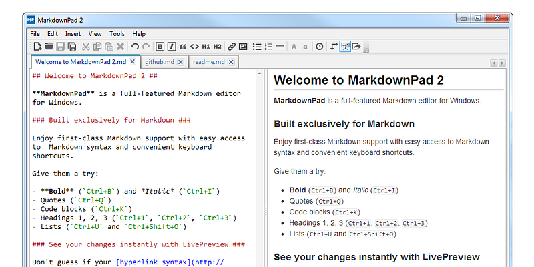Click the '## Welcome to MarkdownPad 2 ##' line
The width and height of the screenshot is (534, 267).
(x=95, y=76)
